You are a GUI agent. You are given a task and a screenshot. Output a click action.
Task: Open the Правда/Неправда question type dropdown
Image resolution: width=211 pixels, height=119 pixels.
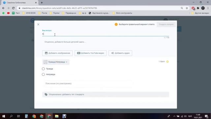[x=56, y=62]
